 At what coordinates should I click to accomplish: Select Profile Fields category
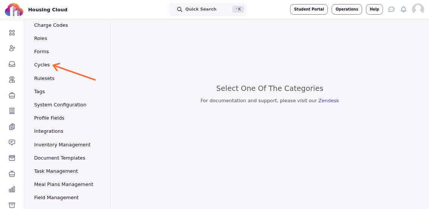tap(49, 118)
